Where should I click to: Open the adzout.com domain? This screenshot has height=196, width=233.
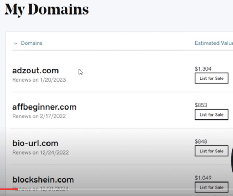tap(35, 71)
